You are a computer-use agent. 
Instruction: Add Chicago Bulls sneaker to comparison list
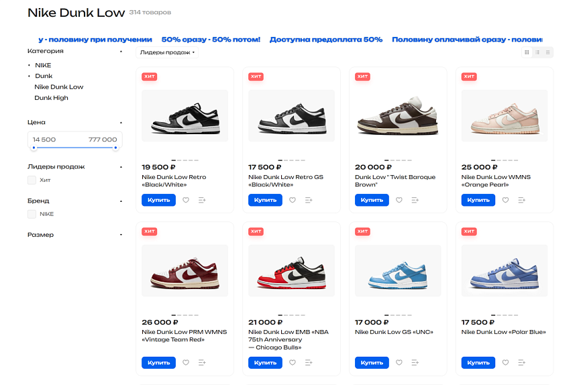pos(309,363)
